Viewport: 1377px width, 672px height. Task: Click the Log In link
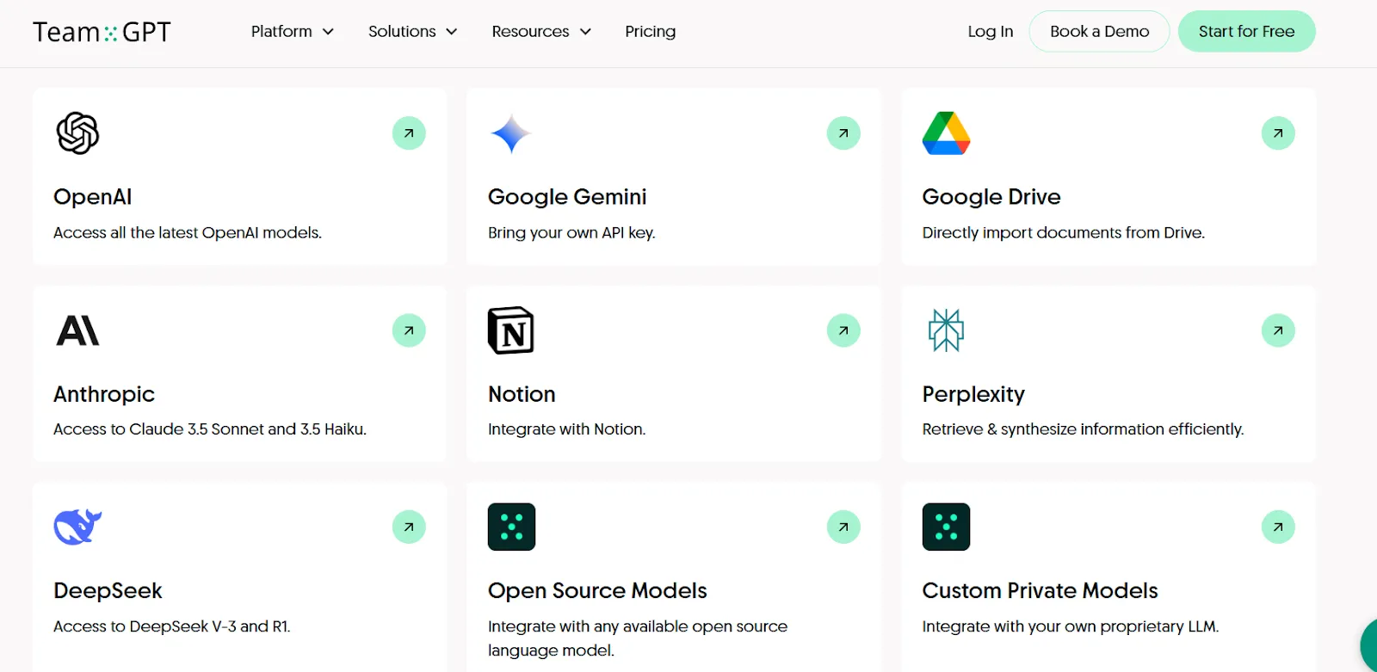(x=990, y=32)
